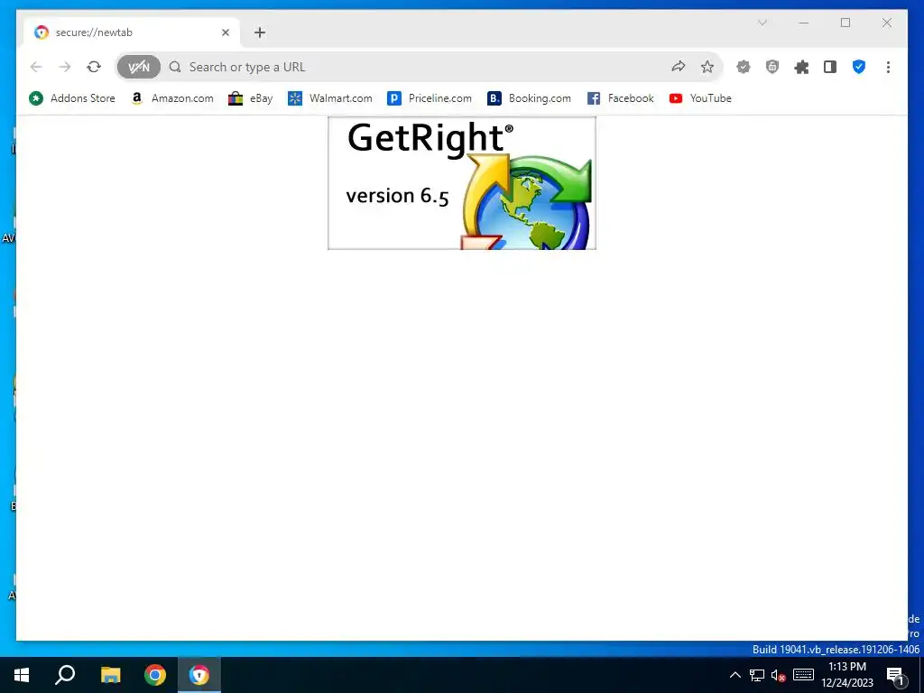Bookmark this page with the star icon

click(x=707, y=67)
